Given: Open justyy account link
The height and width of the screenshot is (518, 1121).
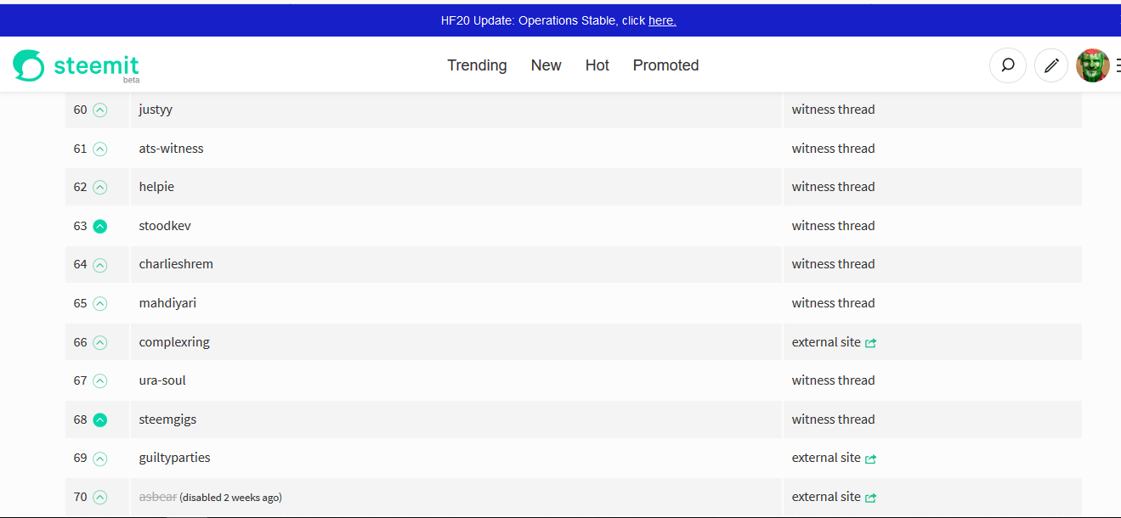Looking at the screenshot, I should point(156,110).
